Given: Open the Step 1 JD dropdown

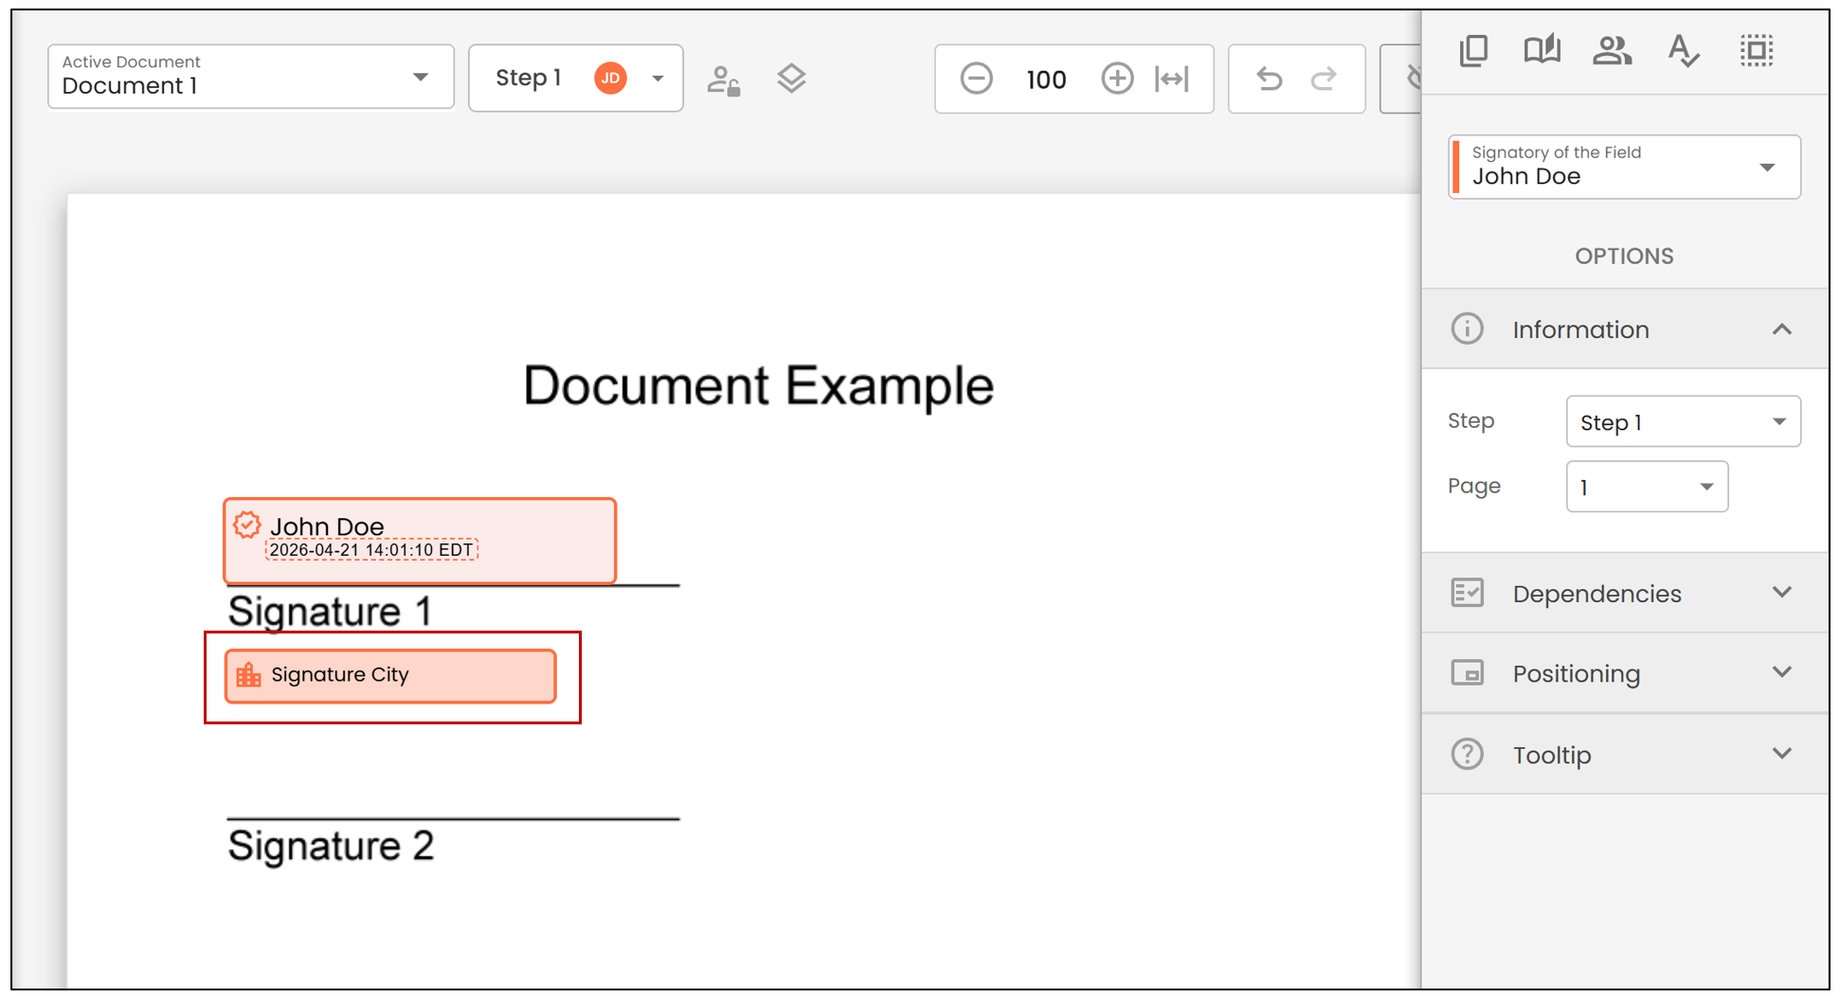Looking at the screenshot, I should (x=576, y=78).
